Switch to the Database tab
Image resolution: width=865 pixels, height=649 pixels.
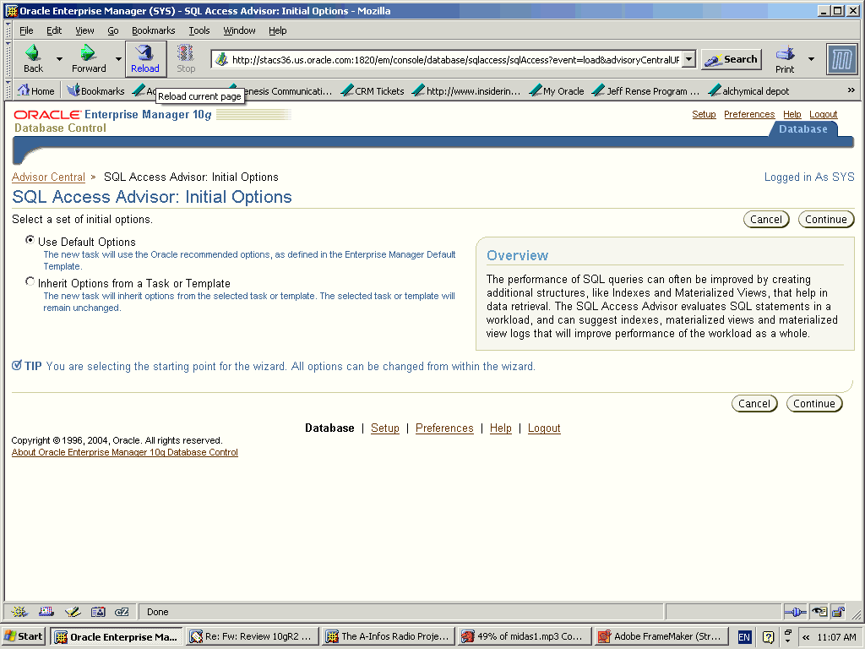pos(802,129)
